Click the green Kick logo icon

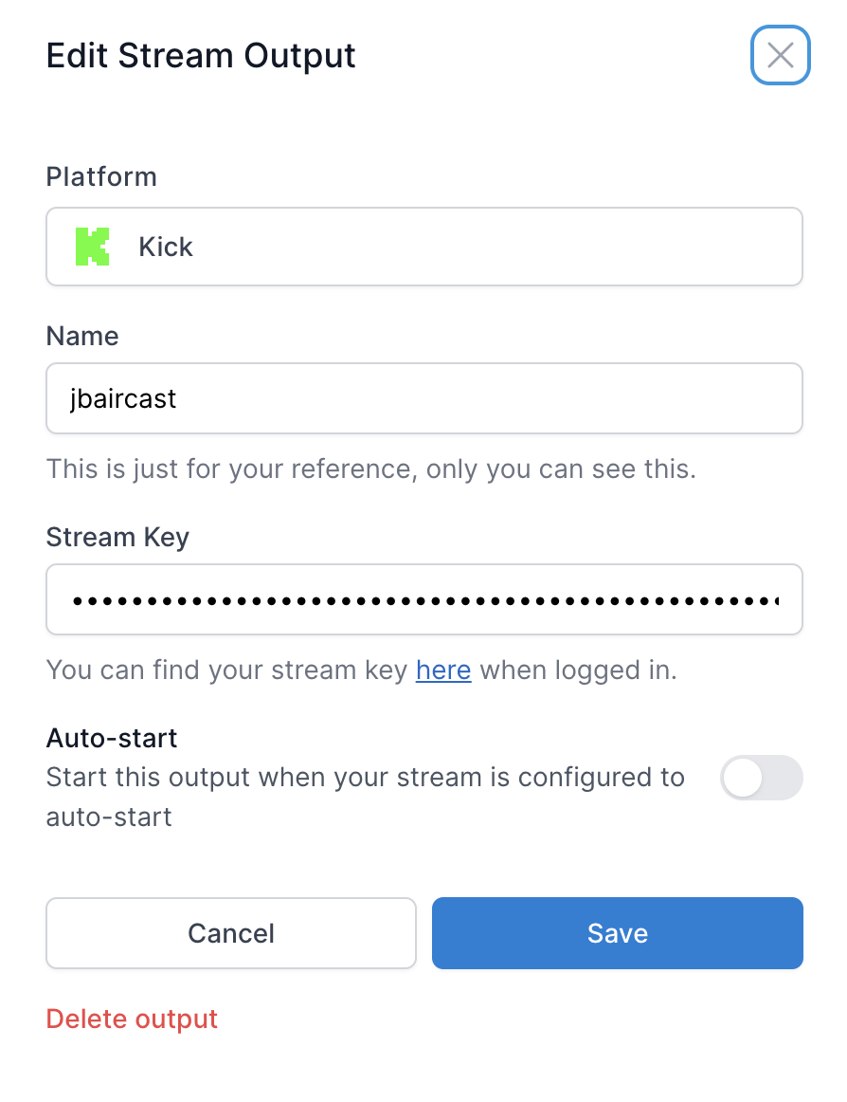click(93, 247)
